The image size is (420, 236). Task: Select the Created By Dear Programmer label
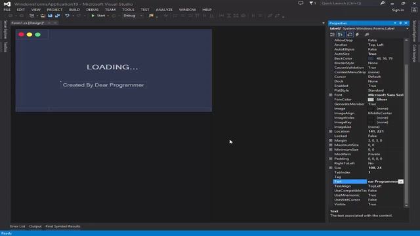click(x=104, y=85)
